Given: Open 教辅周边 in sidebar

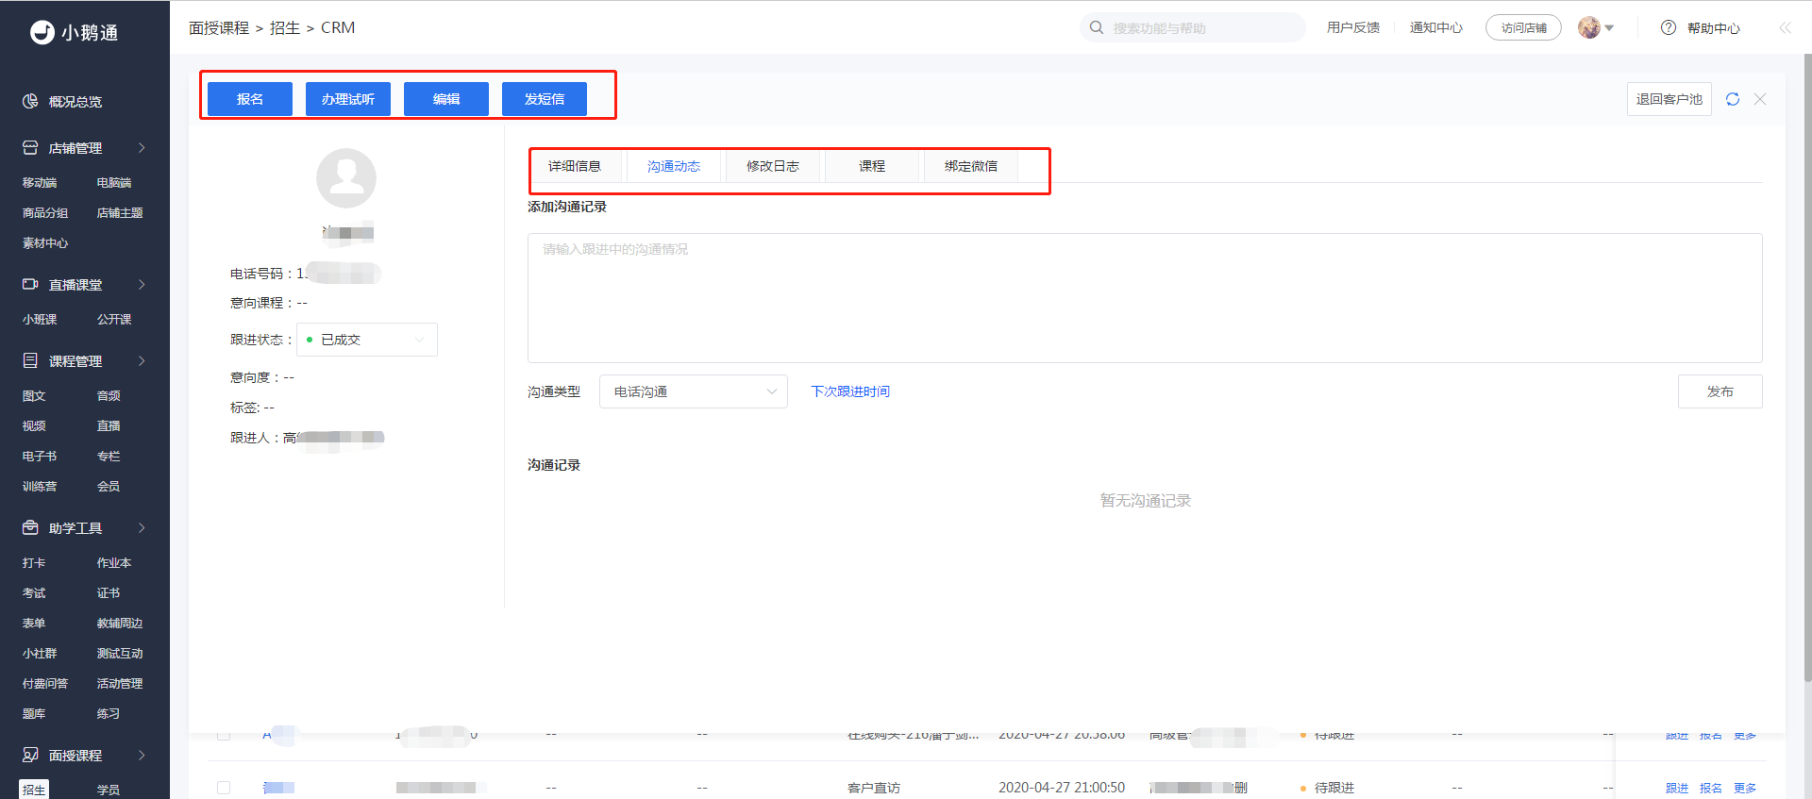Looking at the screenshot, I should [x=120, y=624].
